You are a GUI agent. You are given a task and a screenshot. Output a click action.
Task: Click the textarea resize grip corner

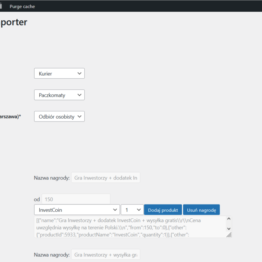[x=229, y=235]
